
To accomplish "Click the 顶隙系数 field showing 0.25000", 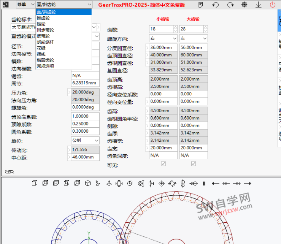I will 85,124.
